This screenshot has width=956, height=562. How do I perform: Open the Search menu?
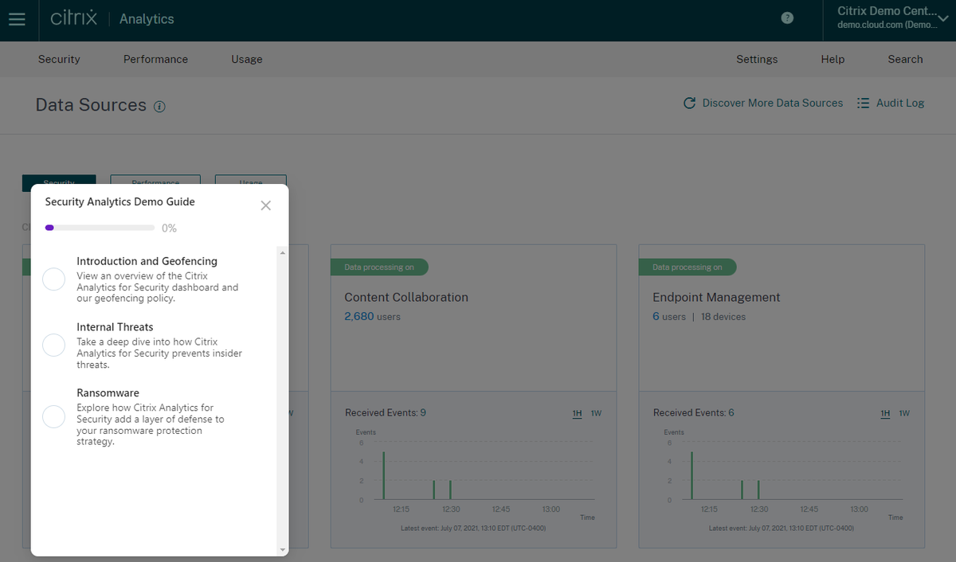pos(905,59)
